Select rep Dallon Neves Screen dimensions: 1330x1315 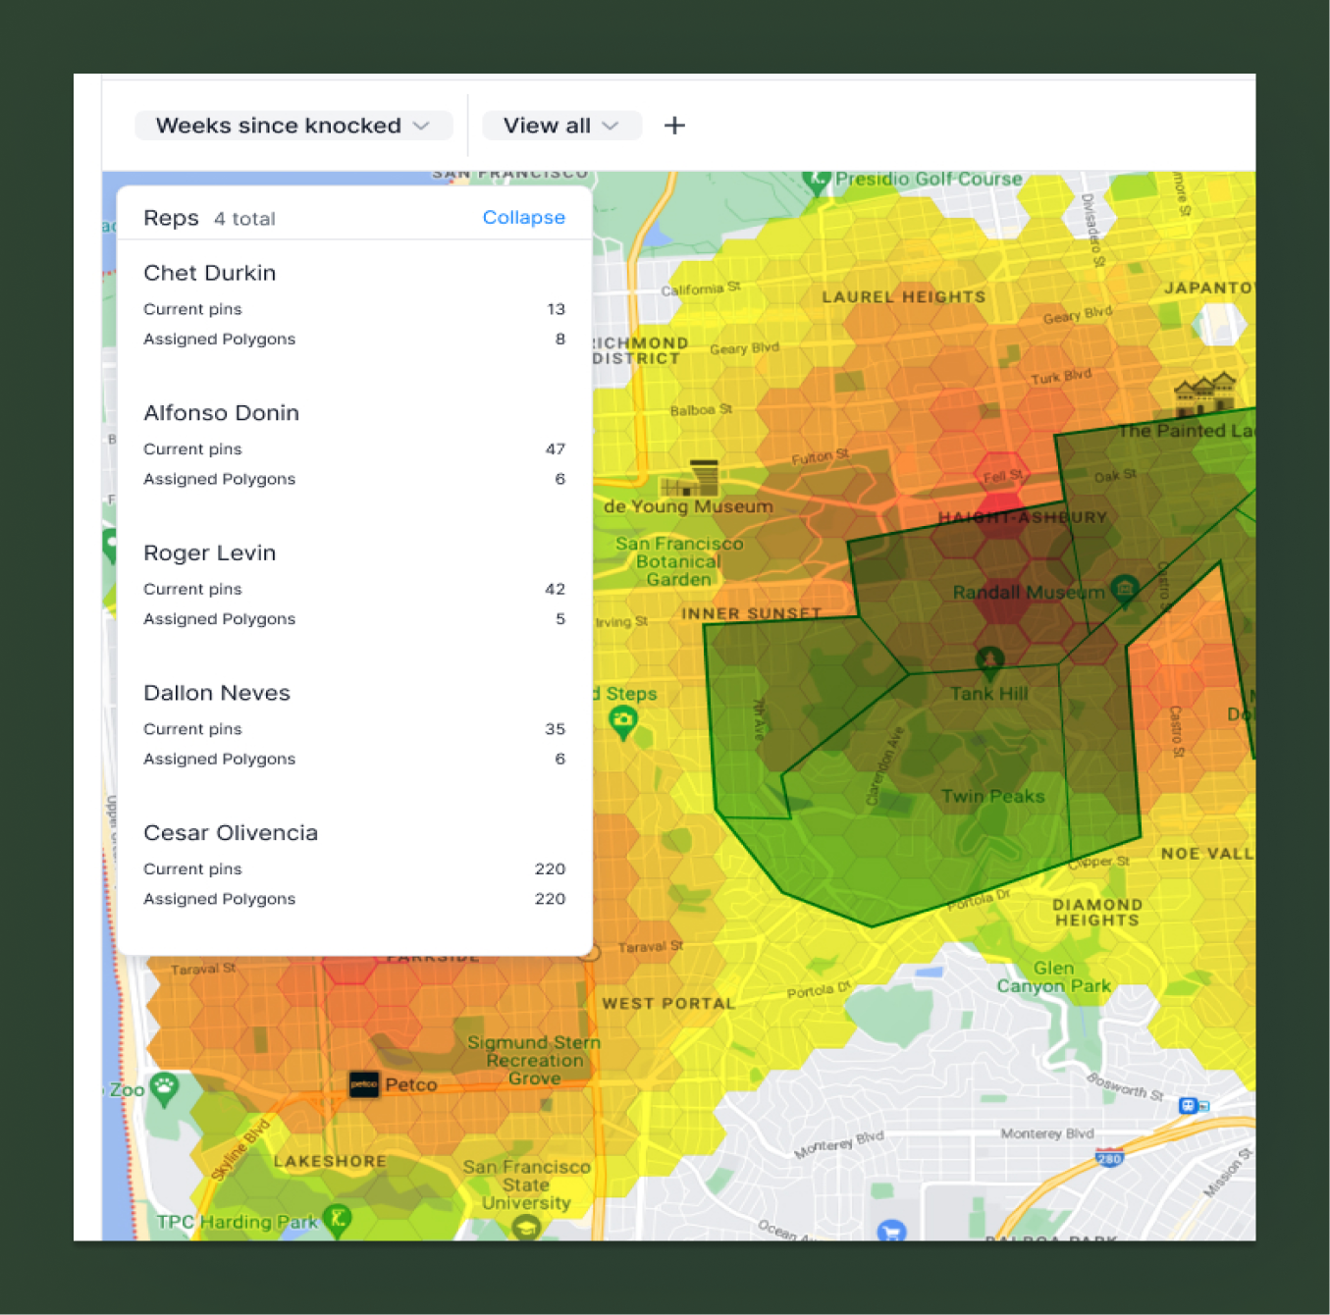[216, 693]
